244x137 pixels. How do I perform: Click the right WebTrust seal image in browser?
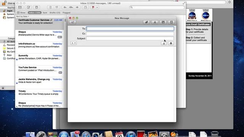click(x=205, y=15)
